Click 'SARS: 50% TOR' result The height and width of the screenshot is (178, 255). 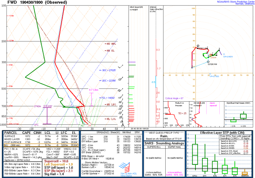(153, 175)
